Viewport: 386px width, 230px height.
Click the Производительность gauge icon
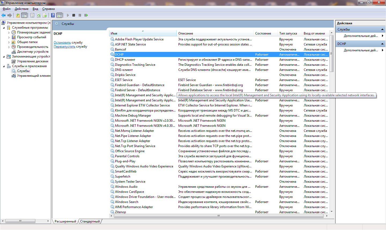(x=14, y=47)
